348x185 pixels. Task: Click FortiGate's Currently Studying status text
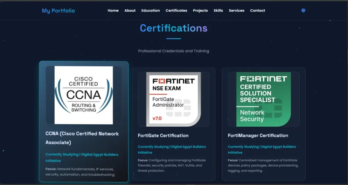(x=153, y=147)
